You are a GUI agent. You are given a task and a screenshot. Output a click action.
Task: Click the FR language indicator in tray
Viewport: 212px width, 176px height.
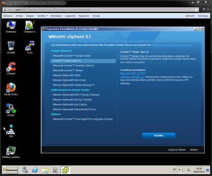[174, 170]
